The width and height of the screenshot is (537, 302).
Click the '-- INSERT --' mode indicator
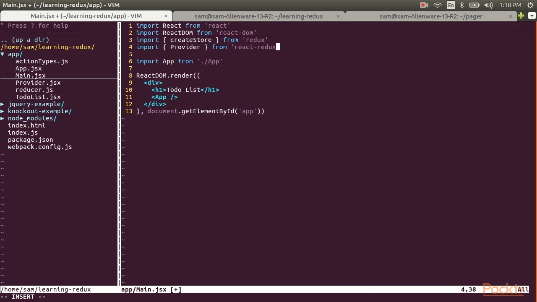pyautogui.click(x=23, y=297)
